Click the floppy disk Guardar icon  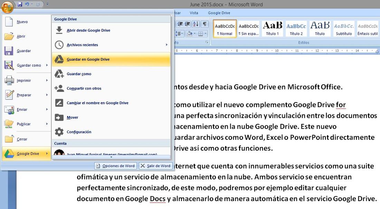pos(9,51)
